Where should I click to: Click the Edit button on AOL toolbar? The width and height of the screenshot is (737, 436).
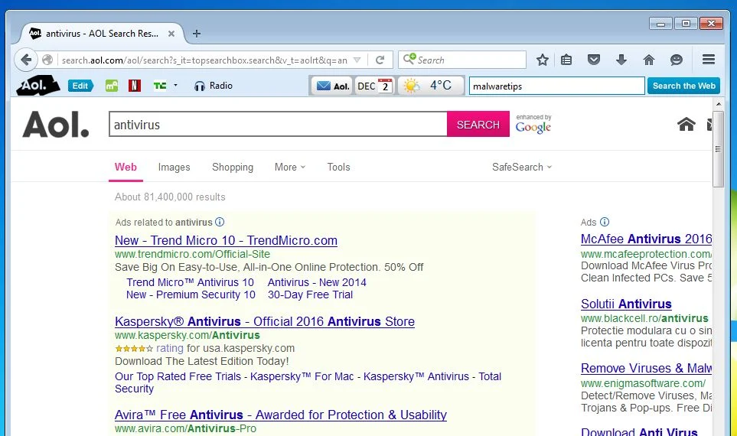coord(80,86)
